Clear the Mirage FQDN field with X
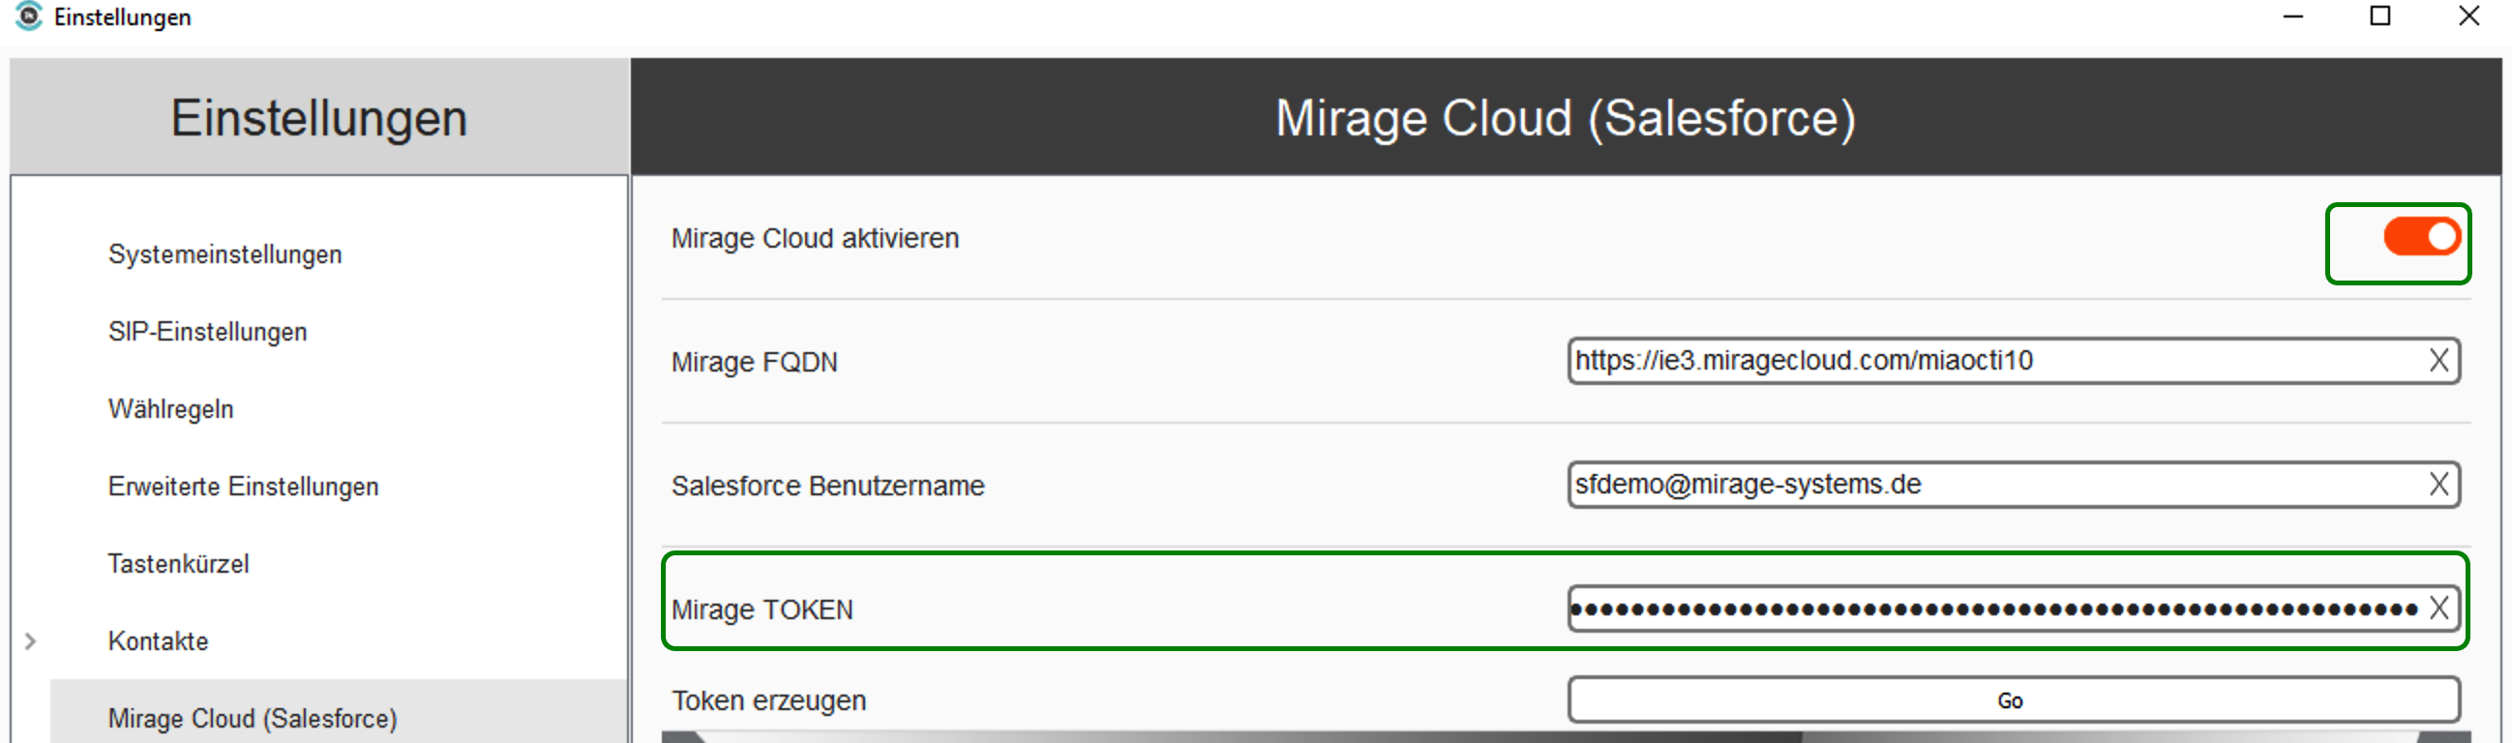Image resolution: width=2512 pixels, height=743 pixels. pos(2438,361)
